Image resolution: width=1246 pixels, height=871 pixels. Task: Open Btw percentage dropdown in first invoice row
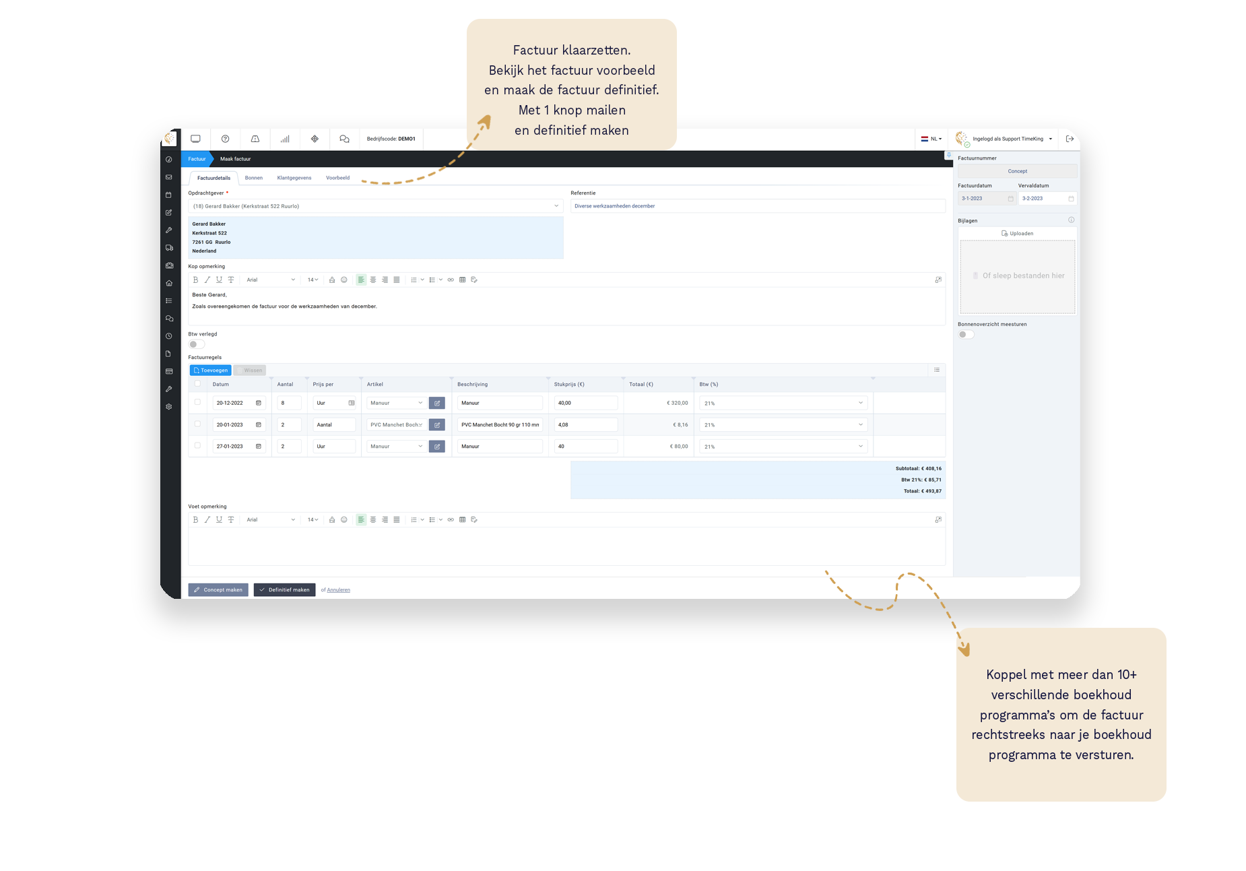pos(783,404)
